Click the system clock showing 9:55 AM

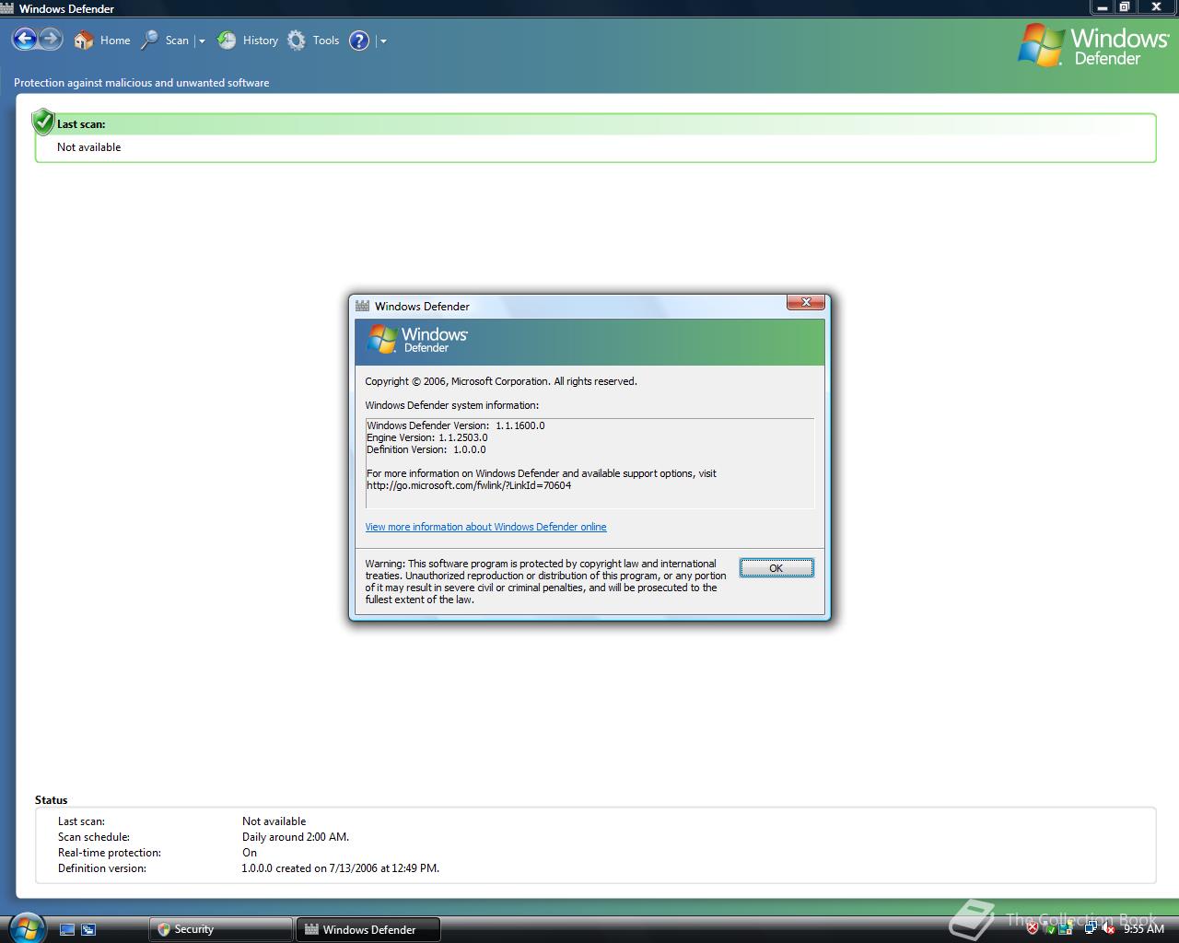point(1144,929)
